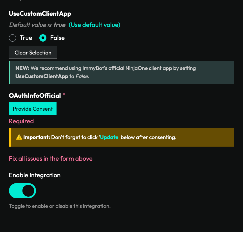Click the False label beside its radio button
Image resolution: width=243 pixels, height=232 pixels.
point(57,38)
